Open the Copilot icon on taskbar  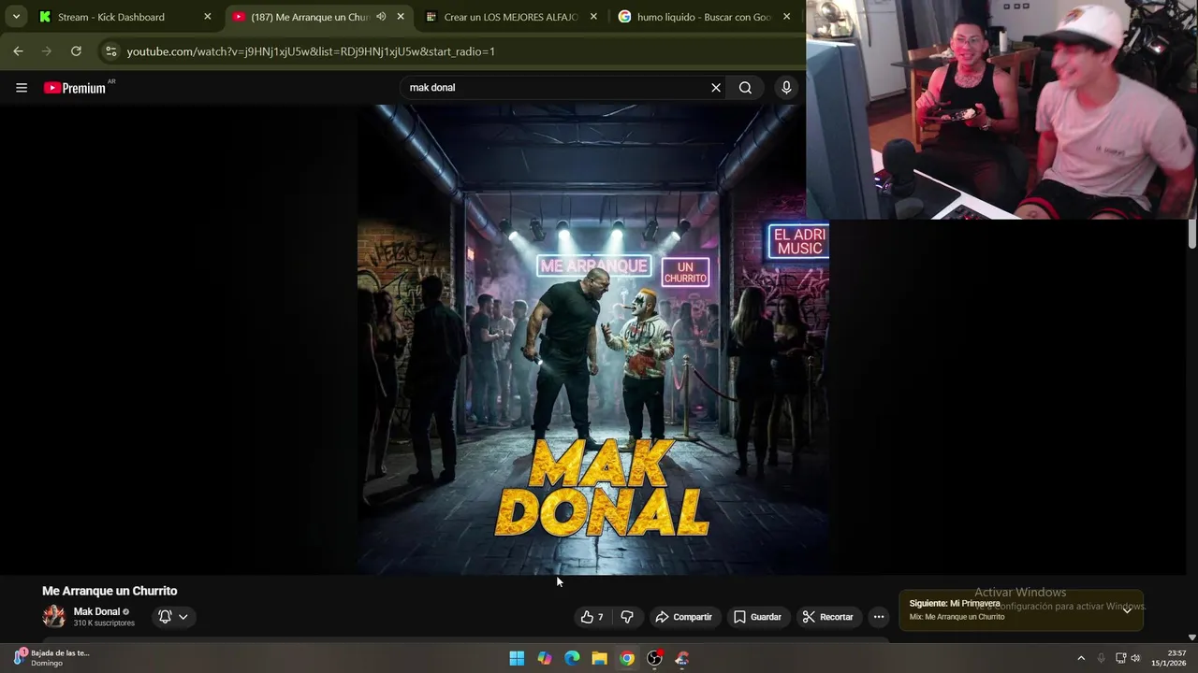point(544,658)
